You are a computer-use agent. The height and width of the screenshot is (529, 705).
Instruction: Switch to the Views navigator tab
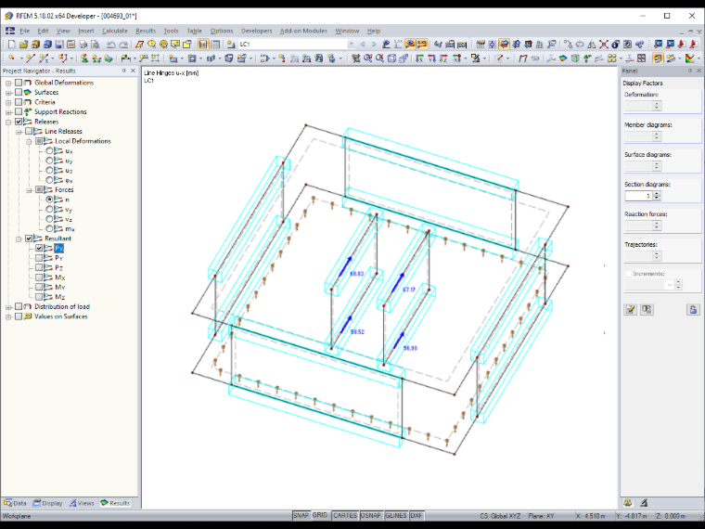point(82,503)
